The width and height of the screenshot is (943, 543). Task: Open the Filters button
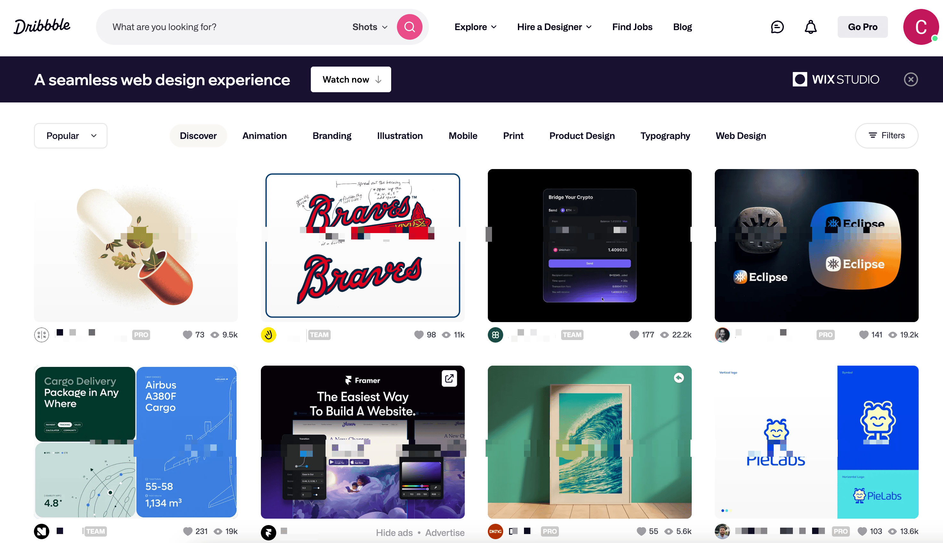[x=886, y=135]
